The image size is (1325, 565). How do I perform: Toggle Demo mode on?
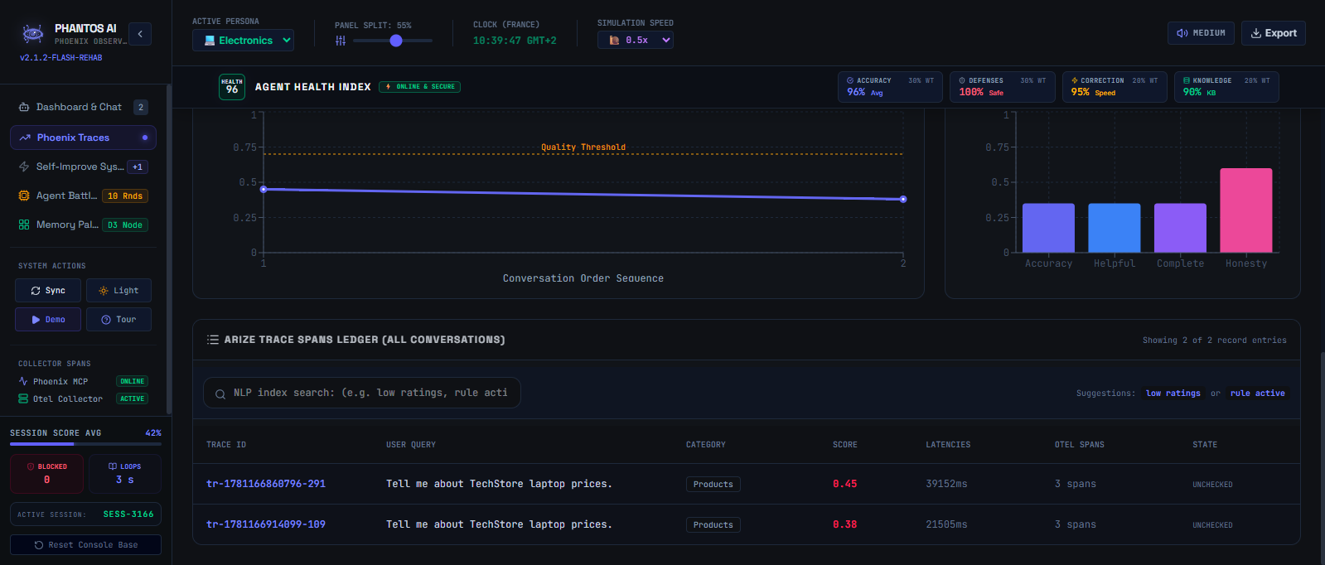[48, 320]
